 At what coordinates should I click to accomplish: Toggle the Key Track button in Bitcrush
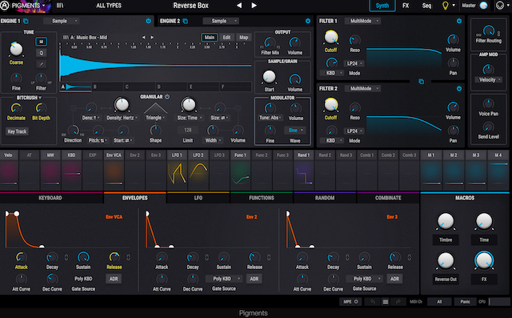(17, 131)
